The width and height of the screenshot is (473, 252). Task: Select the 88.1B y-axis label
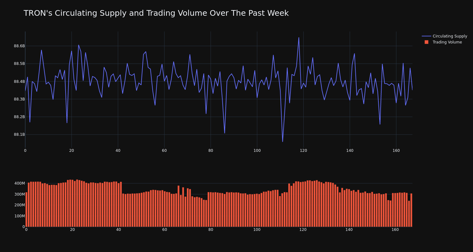[x=19, y=135]
